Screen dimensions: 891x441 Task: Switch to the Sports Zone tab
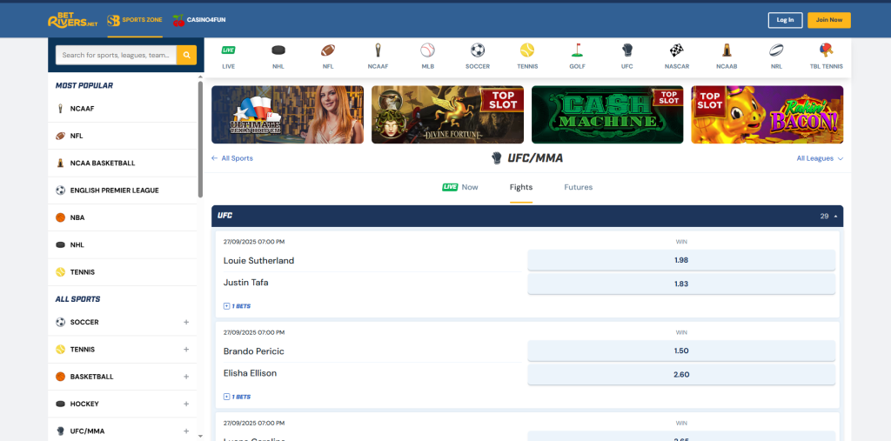point(135,21)
